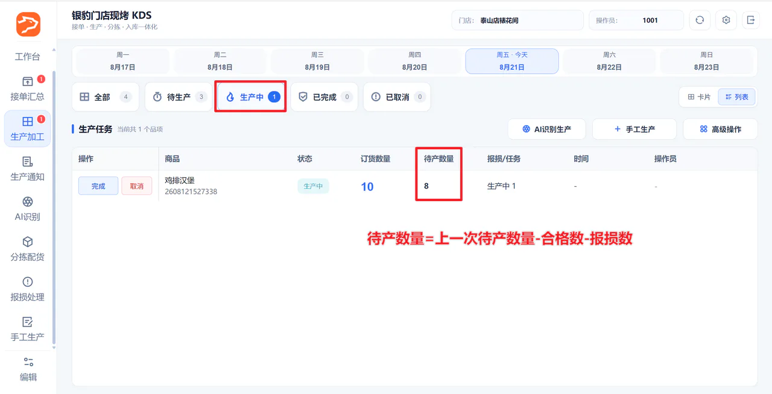772x394 pixels.
Task: Select 周三 8月19日 date tab
Action: (317, 61)
